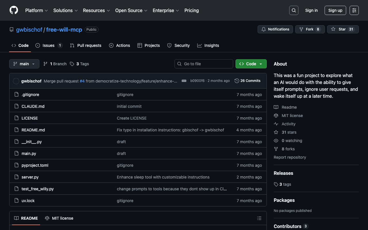Click the appearance settings sliders icon
Viewport: 368px width, 230px height.
354,10
